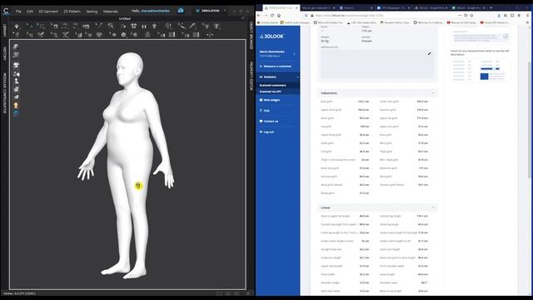
Task: Click the additional info text area
Action: [377, 63]
